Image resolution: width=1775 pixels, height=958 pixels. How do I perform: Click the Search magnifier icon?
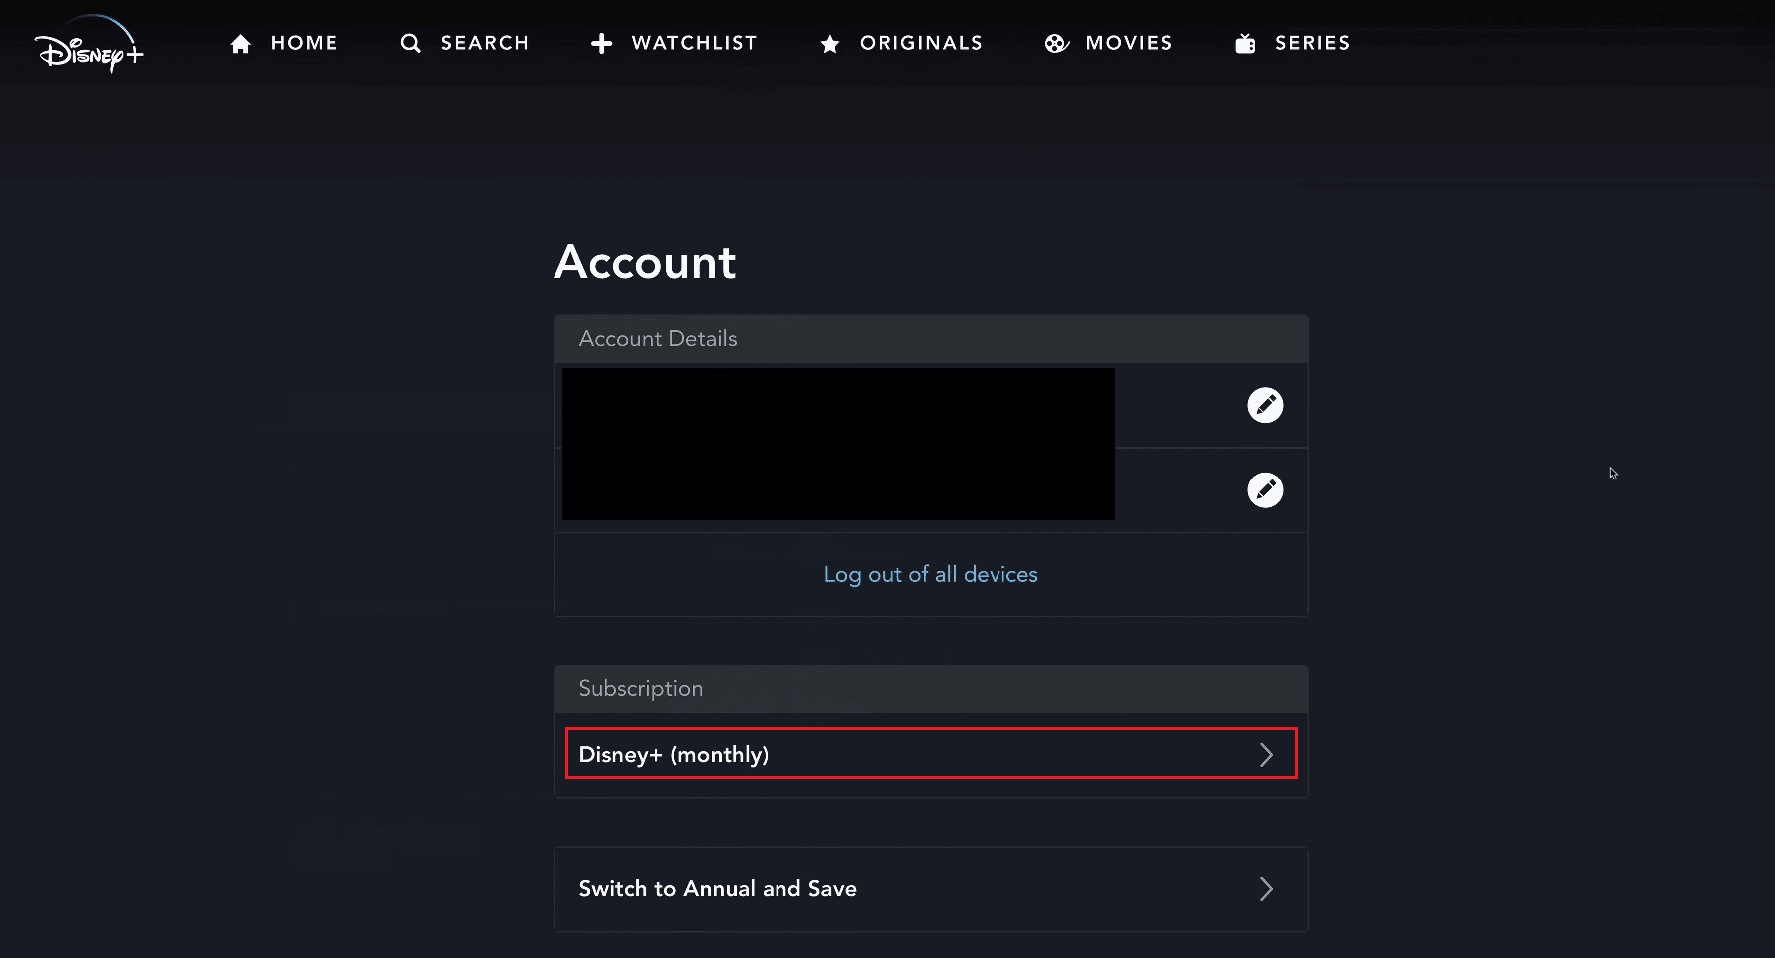tap(410, 44)
